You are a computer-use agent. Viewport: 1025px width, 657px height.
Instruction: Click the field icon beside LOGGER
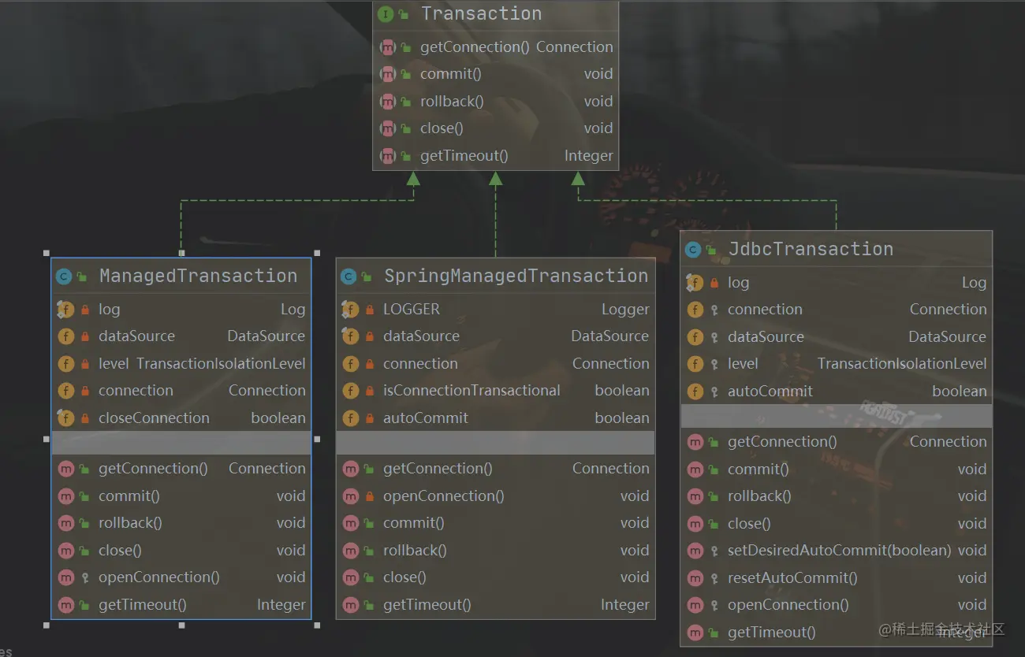click(x=350, y=310)
